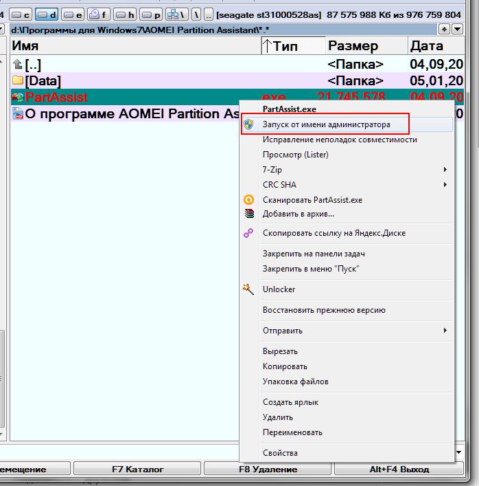Click the F8 Удаление button

[x=268, y=470]
